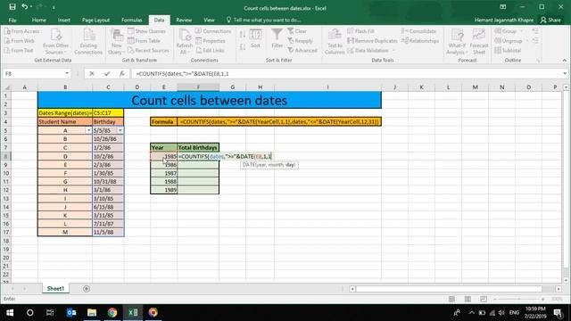Click From Table in Get & Transform
The width and height of the screenshot is (571, 321).
[x=145, y=41]
